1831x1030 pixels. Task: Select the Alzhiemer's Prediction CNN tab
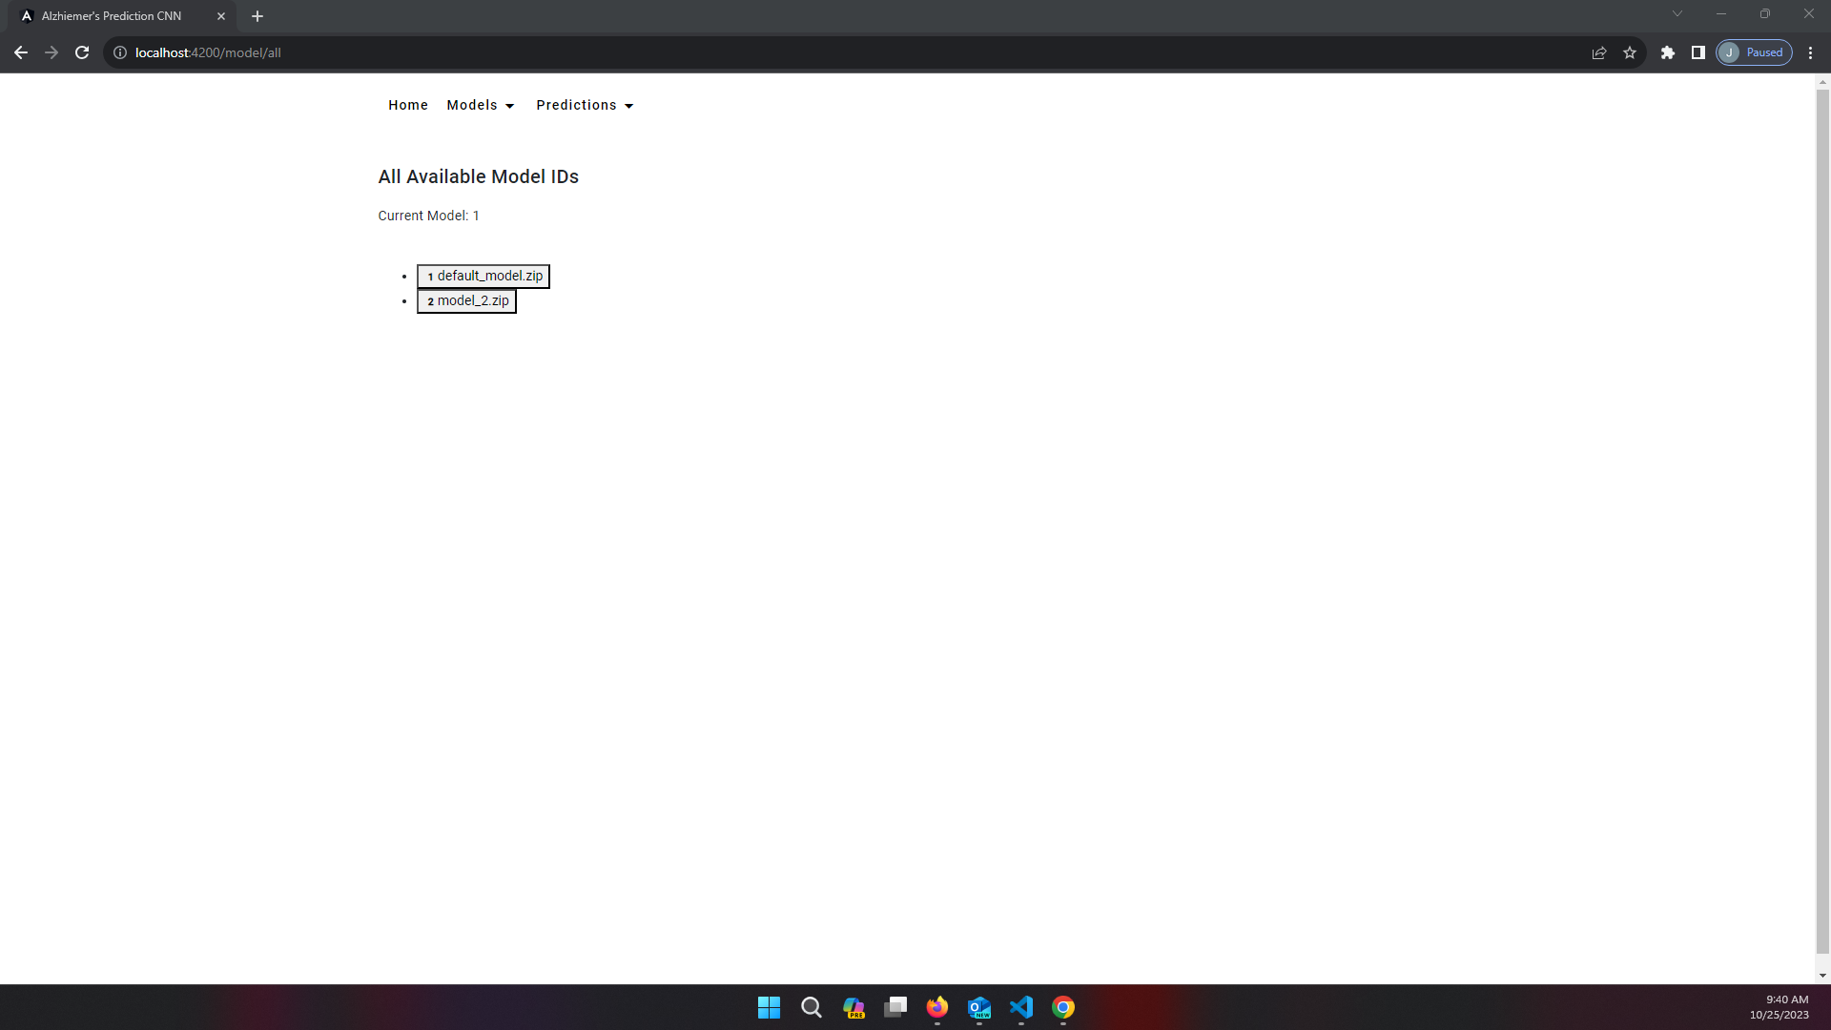[x=112, y=16]
